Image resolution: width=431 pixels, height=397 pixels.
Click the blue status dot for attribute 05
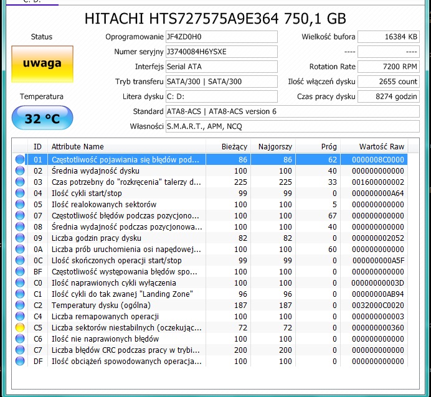[20, 204]
